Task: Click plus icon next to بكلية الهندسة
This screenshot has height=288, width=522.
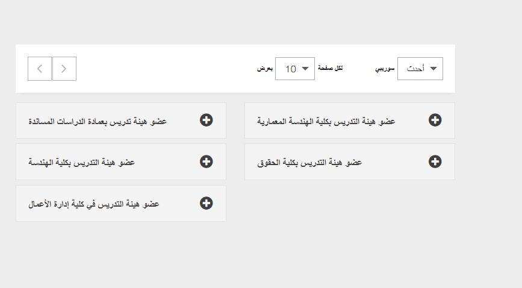Action: (x=206, y=161)
